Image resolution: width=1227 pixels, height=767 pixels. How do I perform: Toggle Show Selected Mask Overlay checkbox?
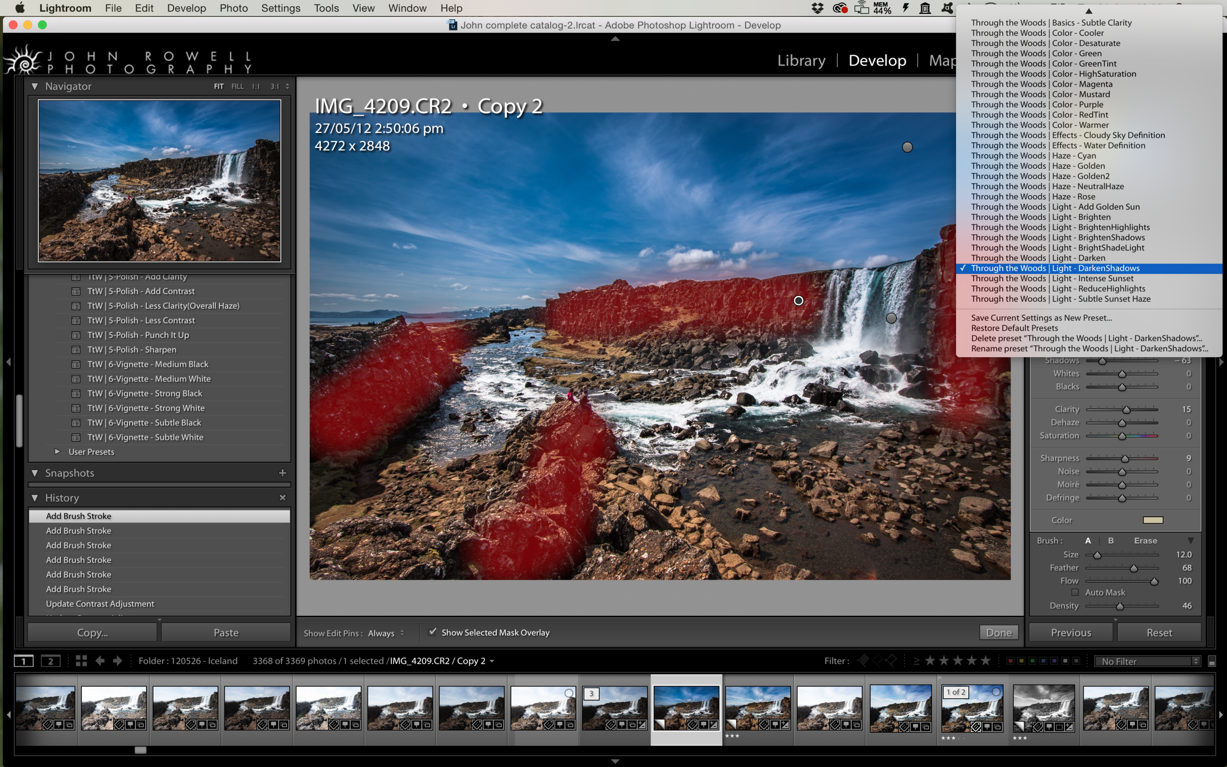pyautogui.click(x=433, y=632)
